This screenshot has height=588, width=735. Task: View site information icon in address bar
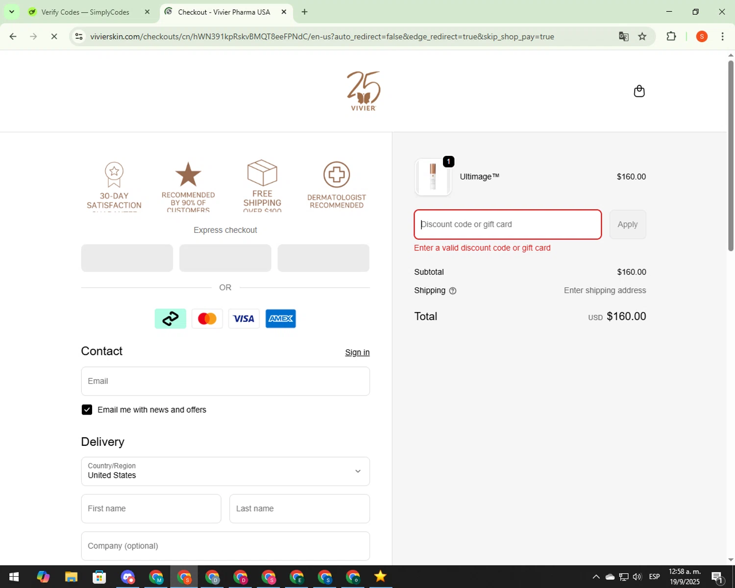pos(79,36)
